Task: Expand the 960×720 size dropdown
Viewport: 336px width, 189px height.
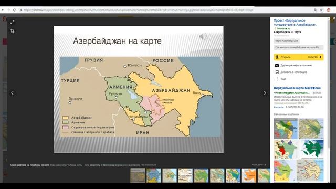Action: pyautogui.click(x=314, y=57)
